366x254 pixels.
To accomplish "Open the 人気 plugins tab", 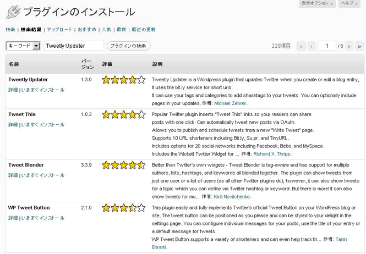I will [x=106, y=30].
